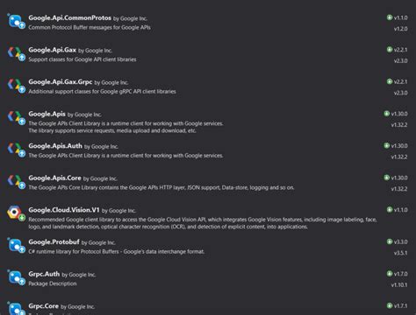Click the Google.Protobuf package icon
Screen dimensions: 416x315
coord(17,246)
